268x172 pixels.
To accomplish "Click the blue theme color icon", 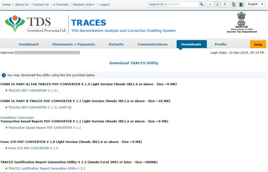I will [241, 4].
